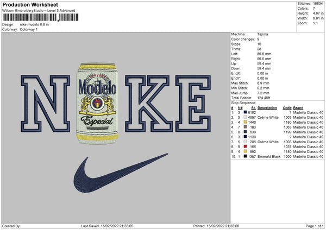The height and width of the screenshot is (230, 326).
Task: Select the Min Stitch value '0.2 mm'
Action: (263, 88)
